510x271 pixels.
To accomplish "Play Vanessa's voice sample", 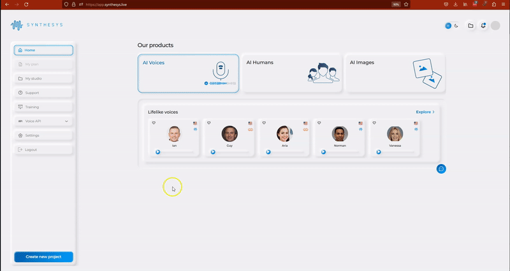I will (x=379, y=152).
